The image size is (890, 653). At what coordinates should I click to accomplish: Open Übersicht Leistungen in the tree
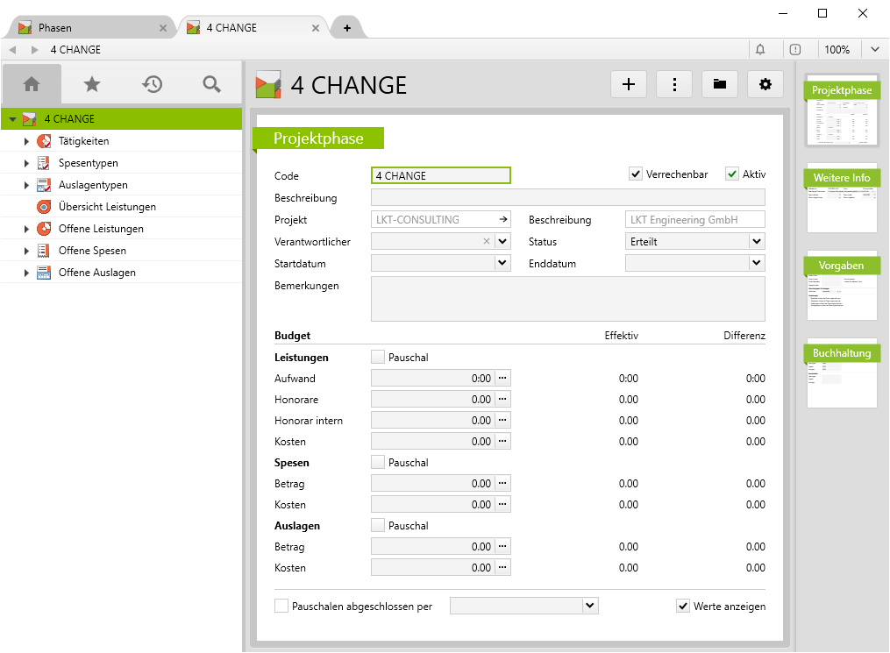click(107, 207)
